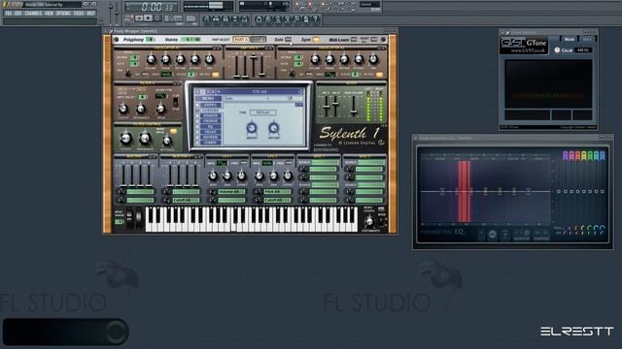Toggle the Sync switch in Sylenth1
Screen dimensions: 622x349
[x=316, y=40]
